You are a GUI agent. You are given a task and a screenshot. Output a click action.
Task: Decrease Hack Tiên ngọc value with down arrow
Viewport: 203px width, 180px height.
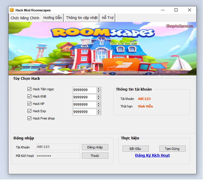99,91
